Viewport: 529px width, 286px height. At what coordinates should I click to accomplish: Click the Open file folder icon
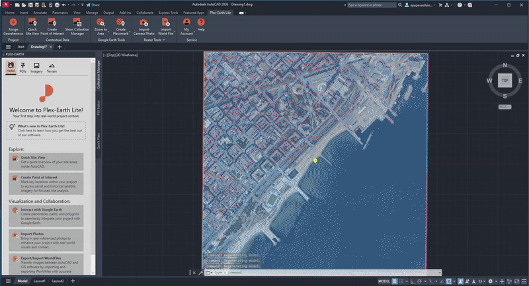24,5
